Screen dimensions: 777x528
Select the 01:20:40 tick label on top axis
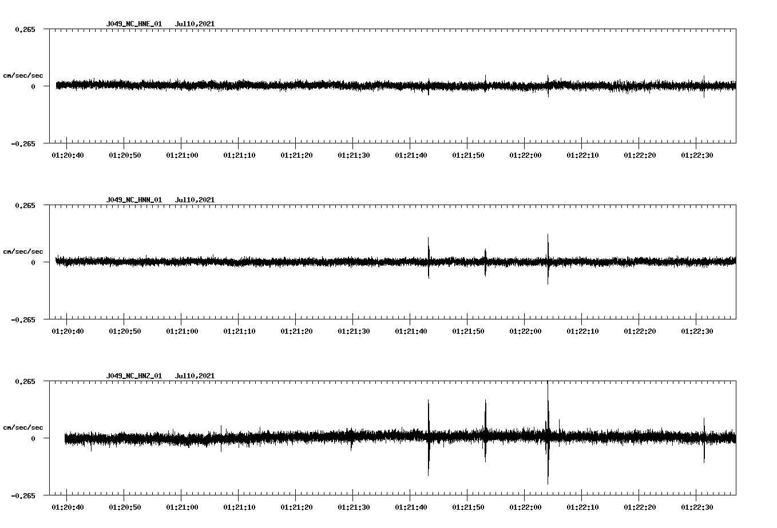click(x=67, y=154)
